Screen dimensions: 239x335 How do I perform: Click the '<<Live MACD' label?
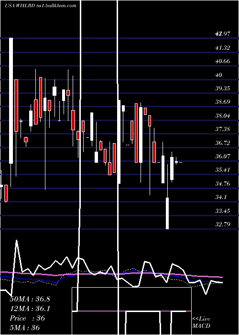pos(201,323)
